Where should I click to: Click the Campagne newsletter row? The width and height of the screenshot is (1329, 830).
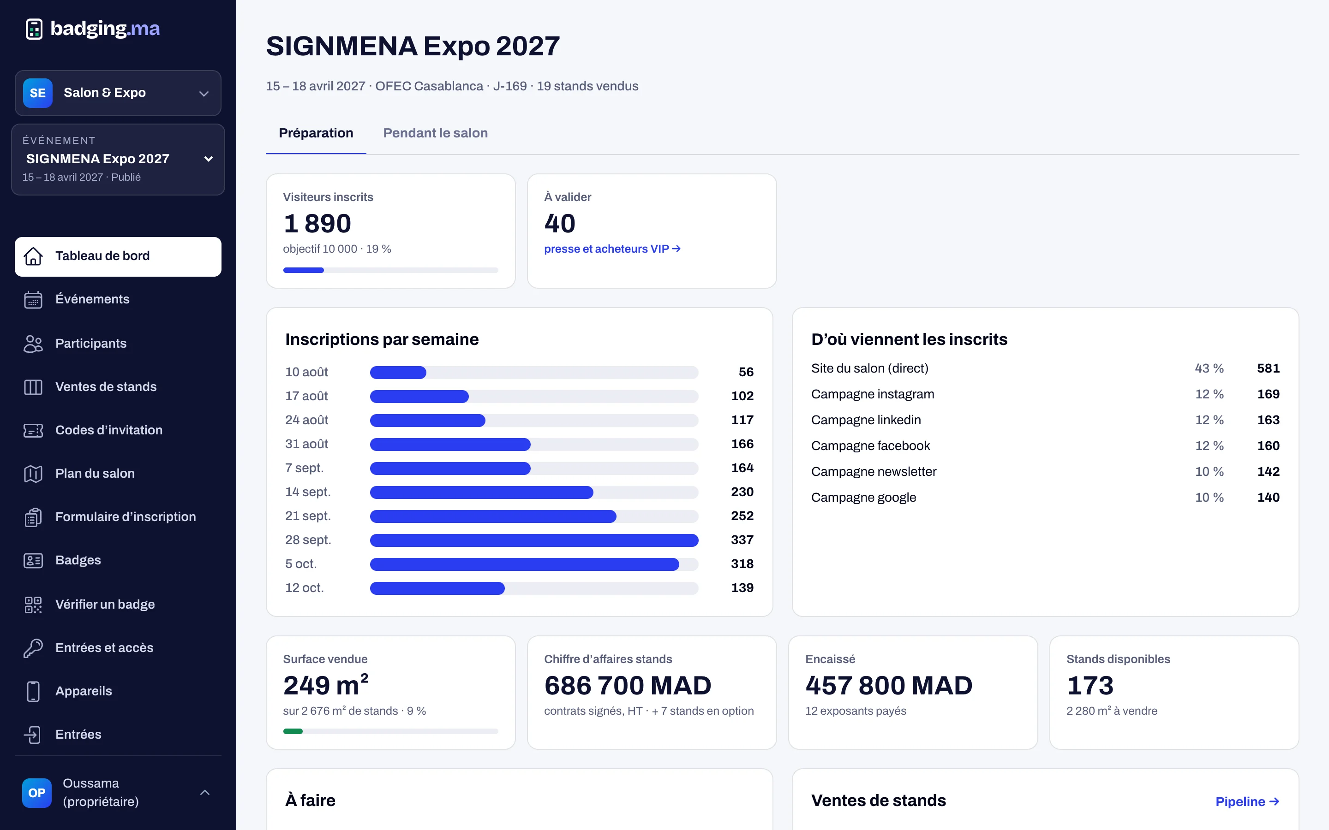tap(1045, 472)
